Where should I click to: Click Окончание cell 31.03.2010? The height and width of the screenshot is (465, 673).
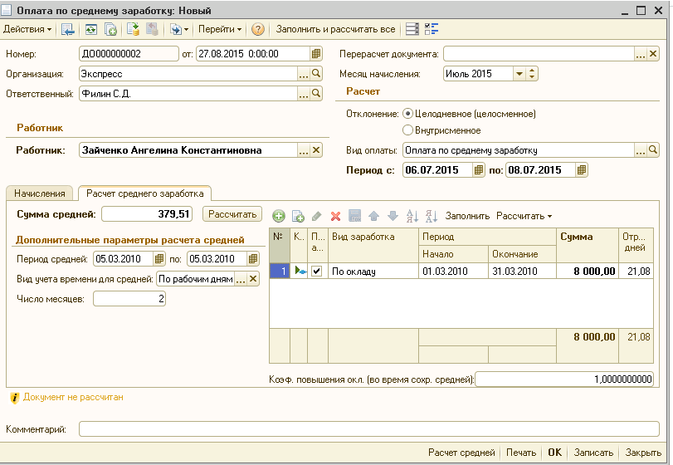point(522,272)
